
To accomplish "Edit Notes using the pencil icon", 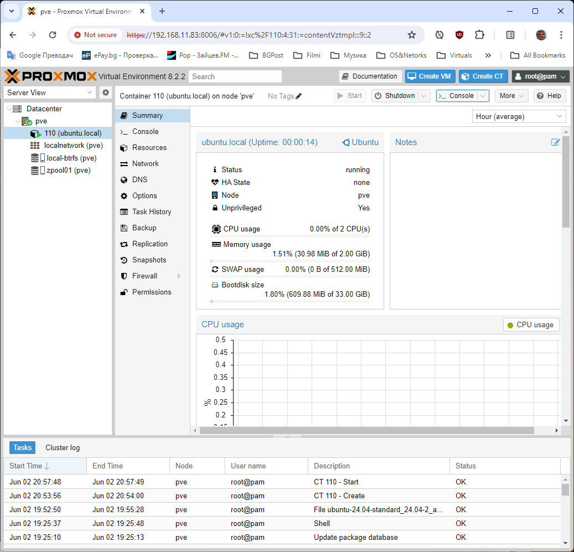I will pyautogui.click(x=555, y=142).
